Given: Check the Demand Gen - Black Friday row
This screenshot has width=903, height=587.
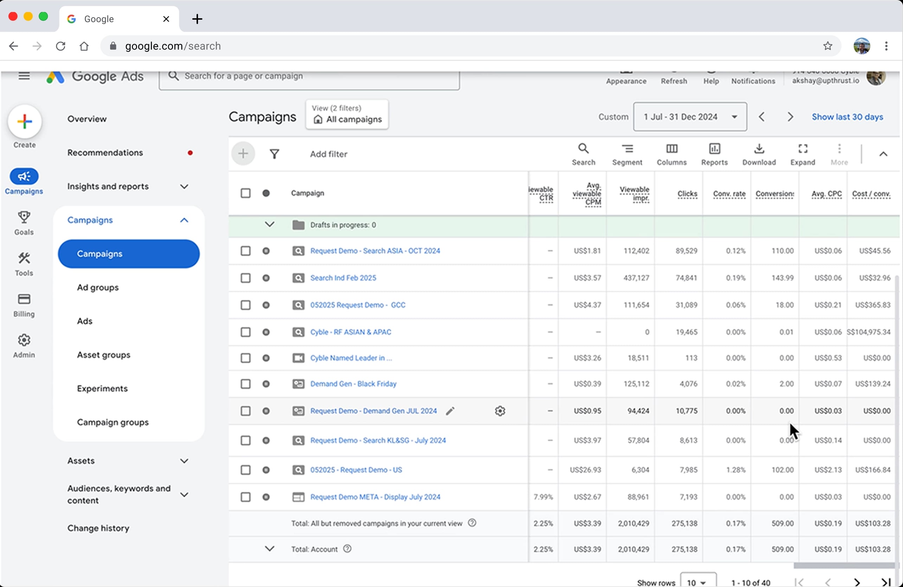Looking at the screenshot, I should pos(245,384).
